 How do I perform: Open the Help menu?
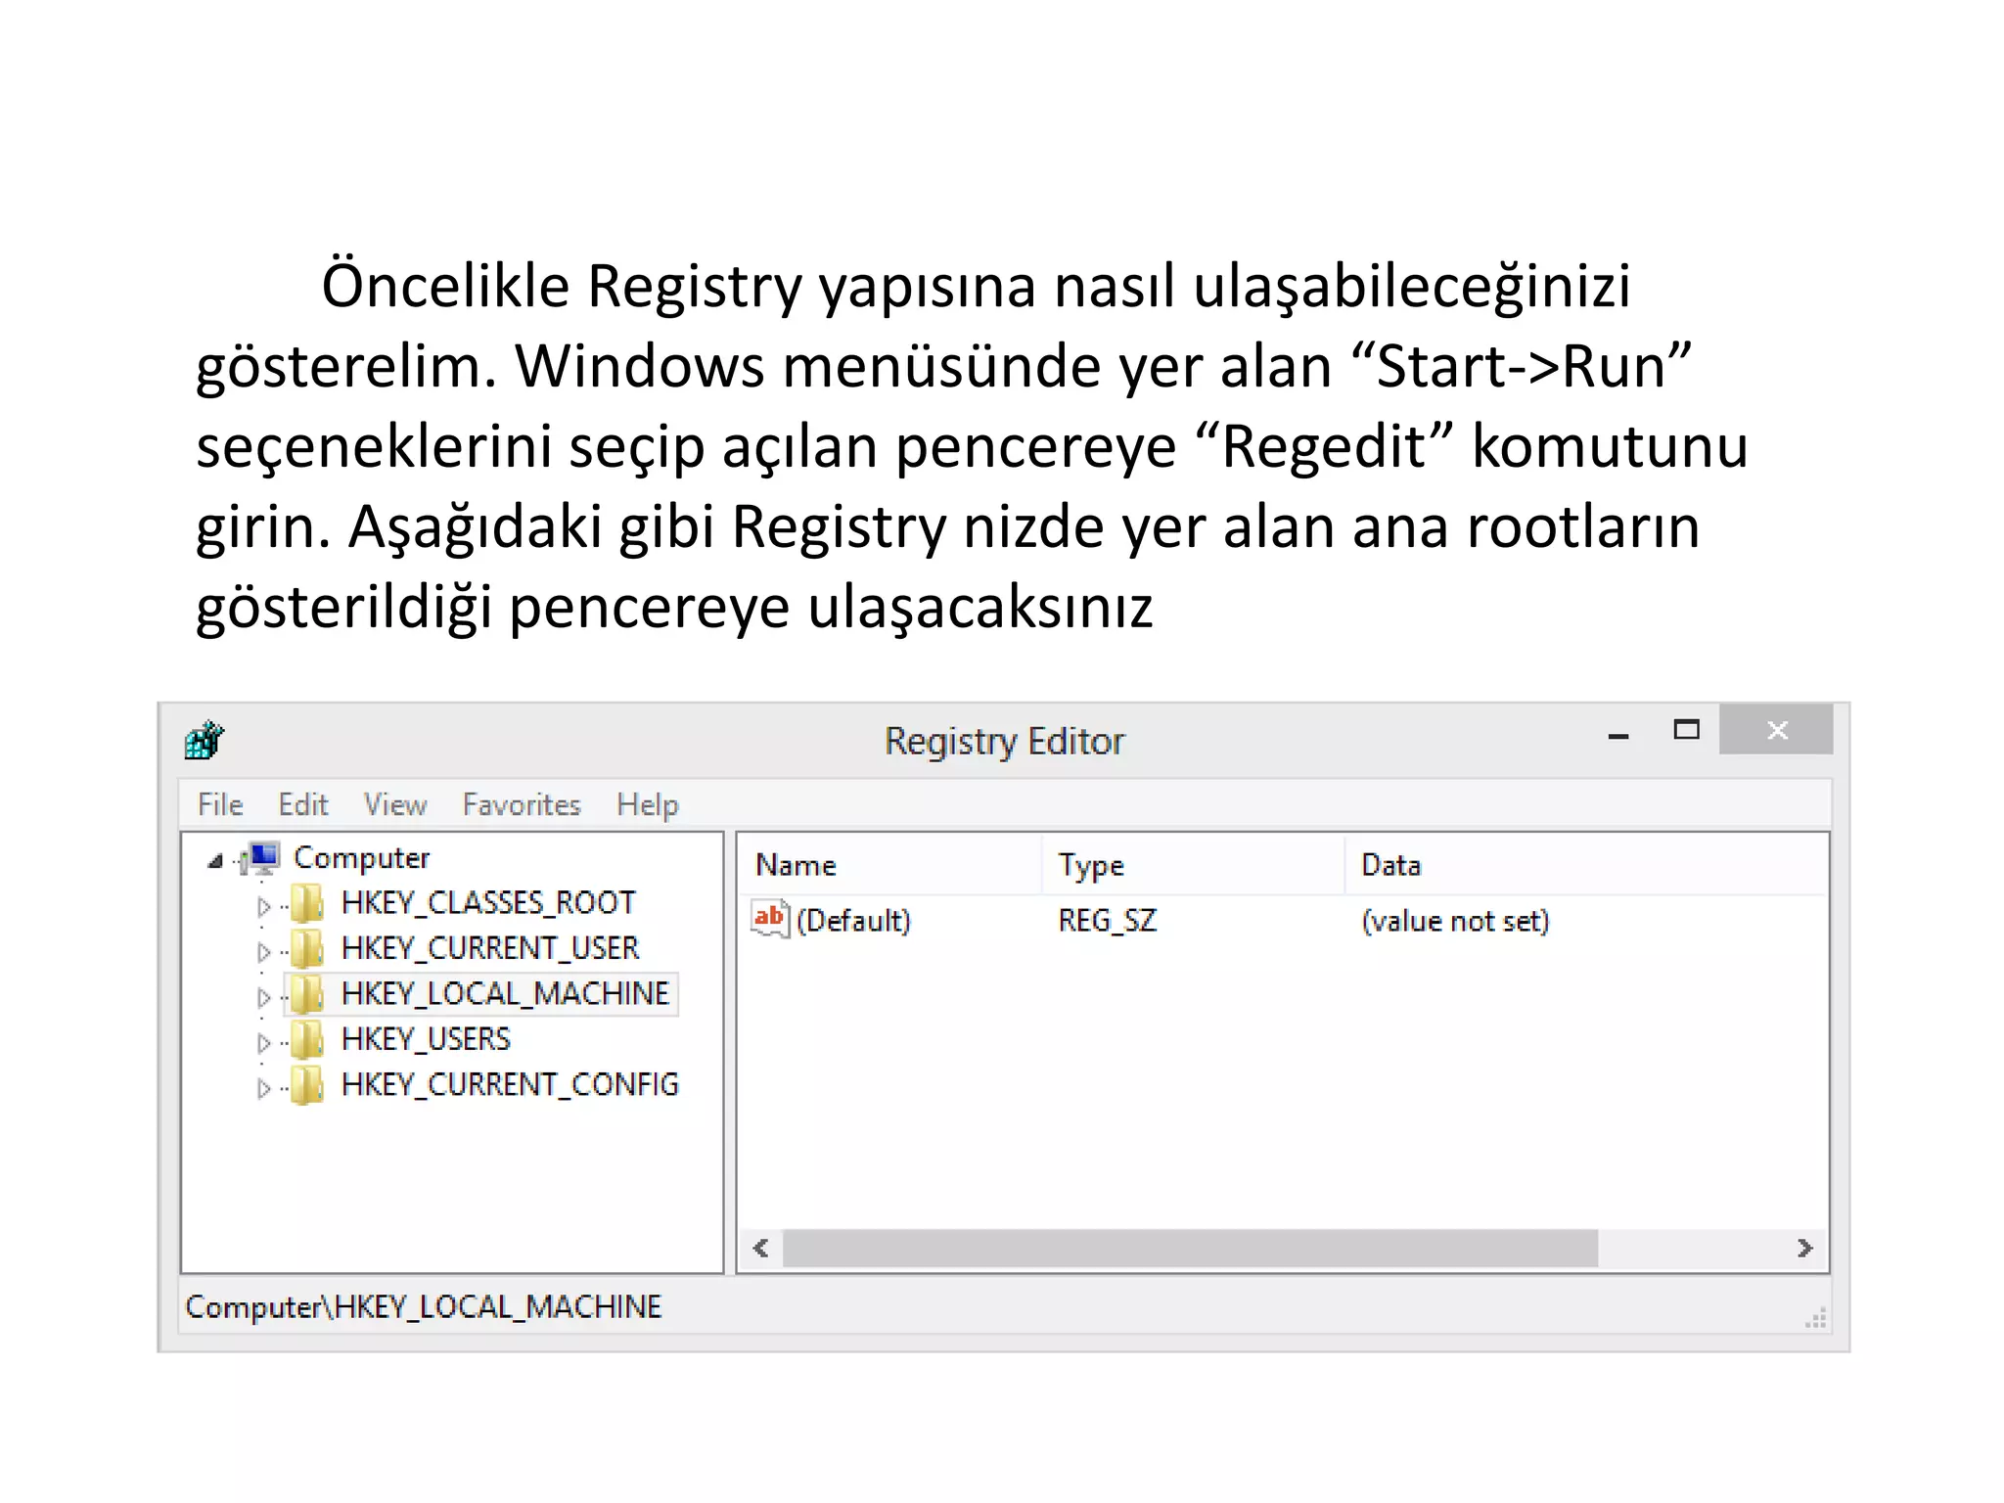click(x=648, y=804)
